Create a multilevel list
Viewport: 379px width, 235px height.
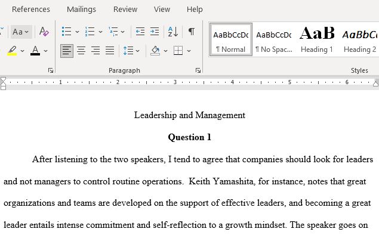(113, 32)
